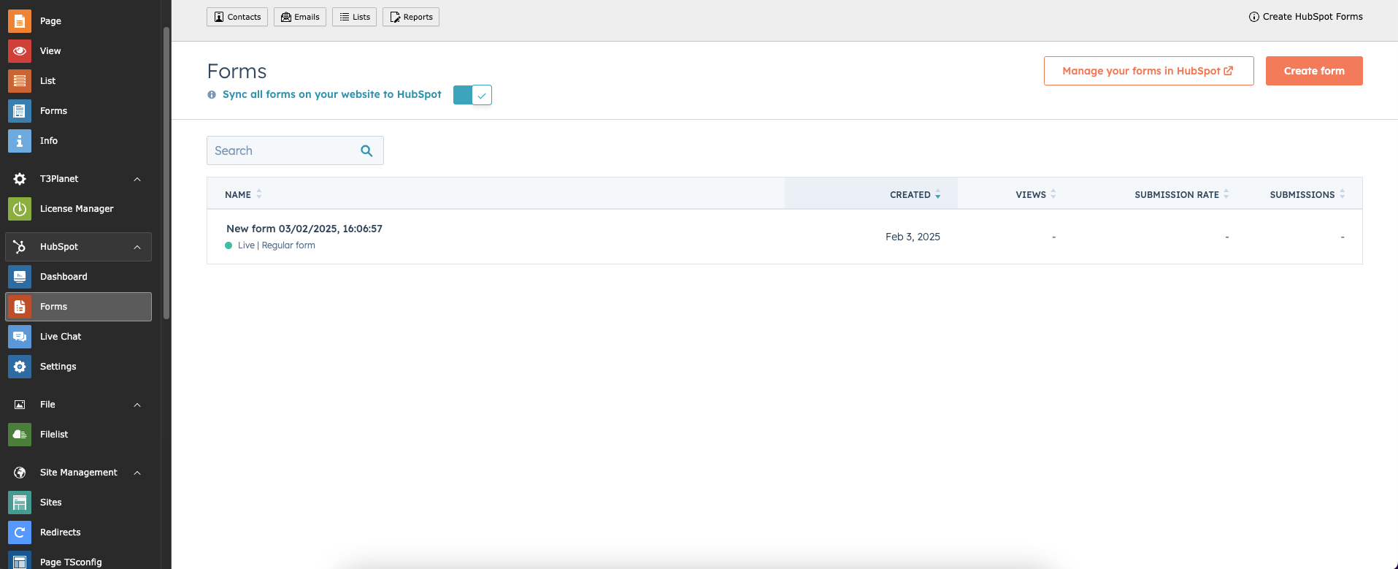Open the Redirects icon

20,532
